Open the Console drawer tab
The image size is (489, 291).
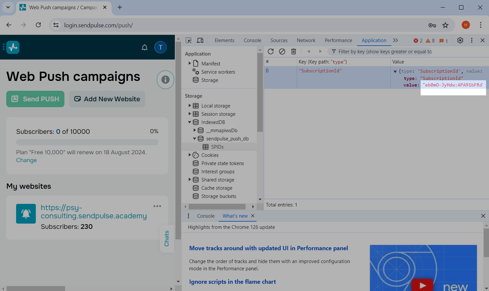pyautogui.click(x=206, y=216)
